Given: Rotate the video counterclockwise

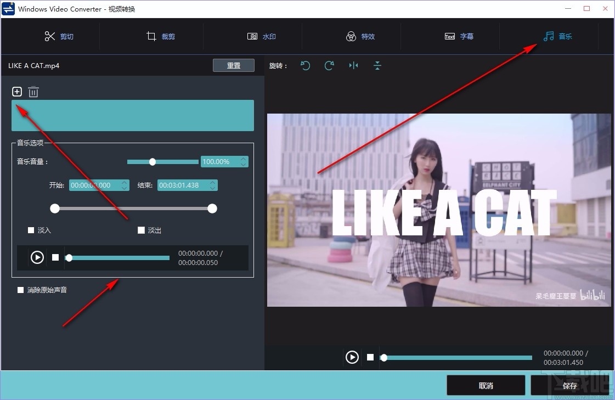Looking at the screenshot, I should click(306, 65).
